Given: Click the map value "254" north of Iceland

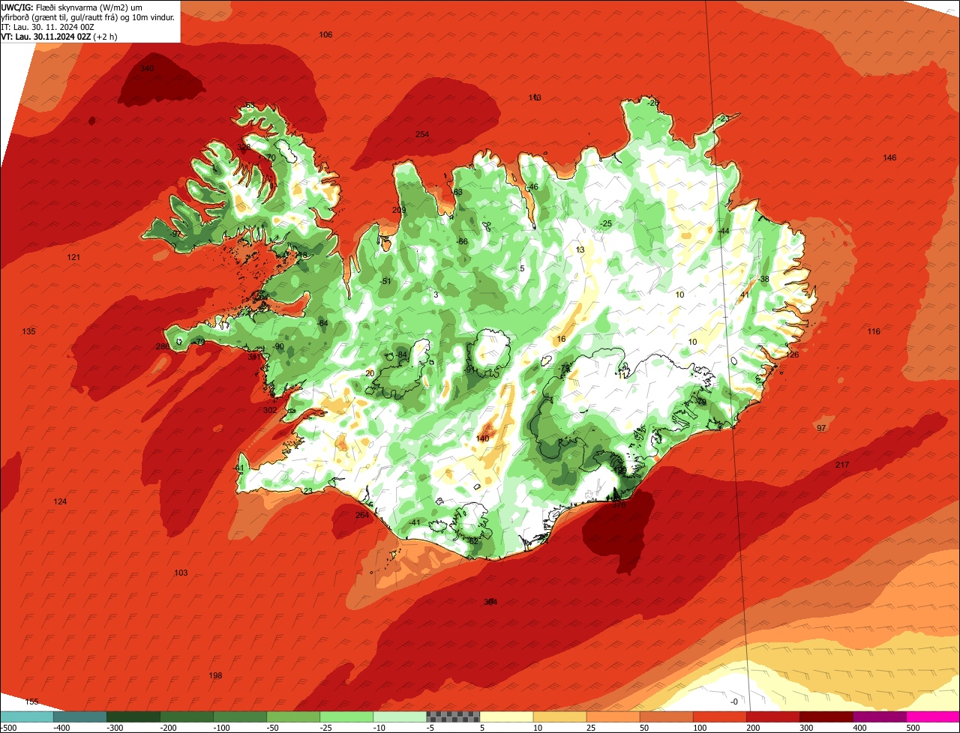Looking at the screenshot, I should coord(422,135).
